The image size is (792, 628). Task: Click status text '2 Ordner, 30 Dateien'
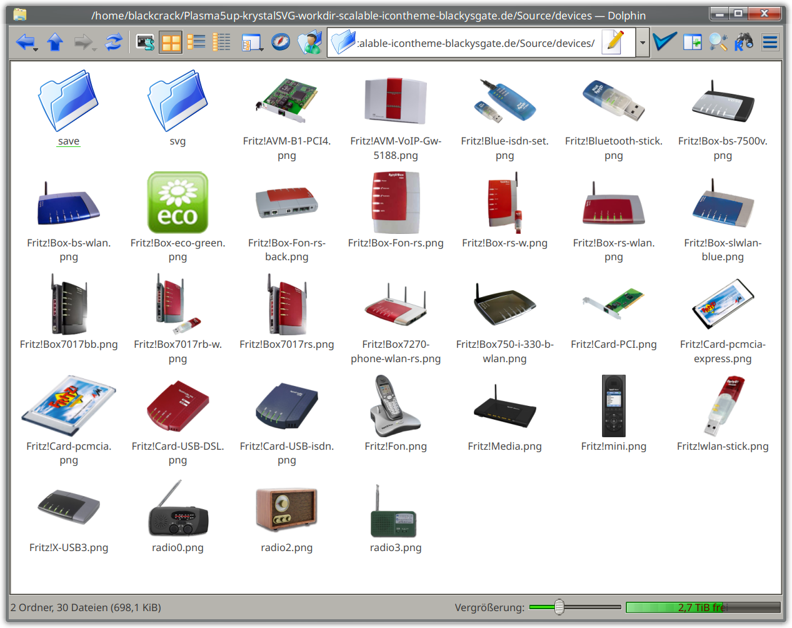tap(86, 607)
